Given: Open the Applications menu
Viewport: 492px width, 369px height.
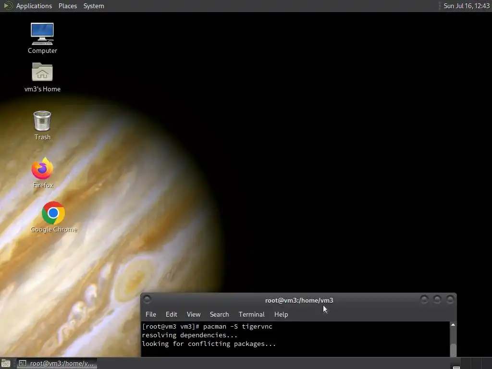Looking at the screenshot, I should click(34, 6).
